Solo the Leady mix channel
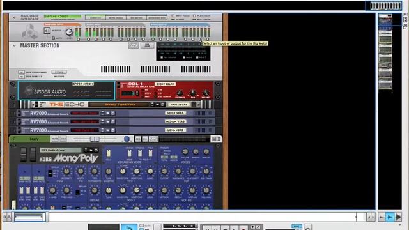This screenshot has height=230, width=409. point(63,139)
